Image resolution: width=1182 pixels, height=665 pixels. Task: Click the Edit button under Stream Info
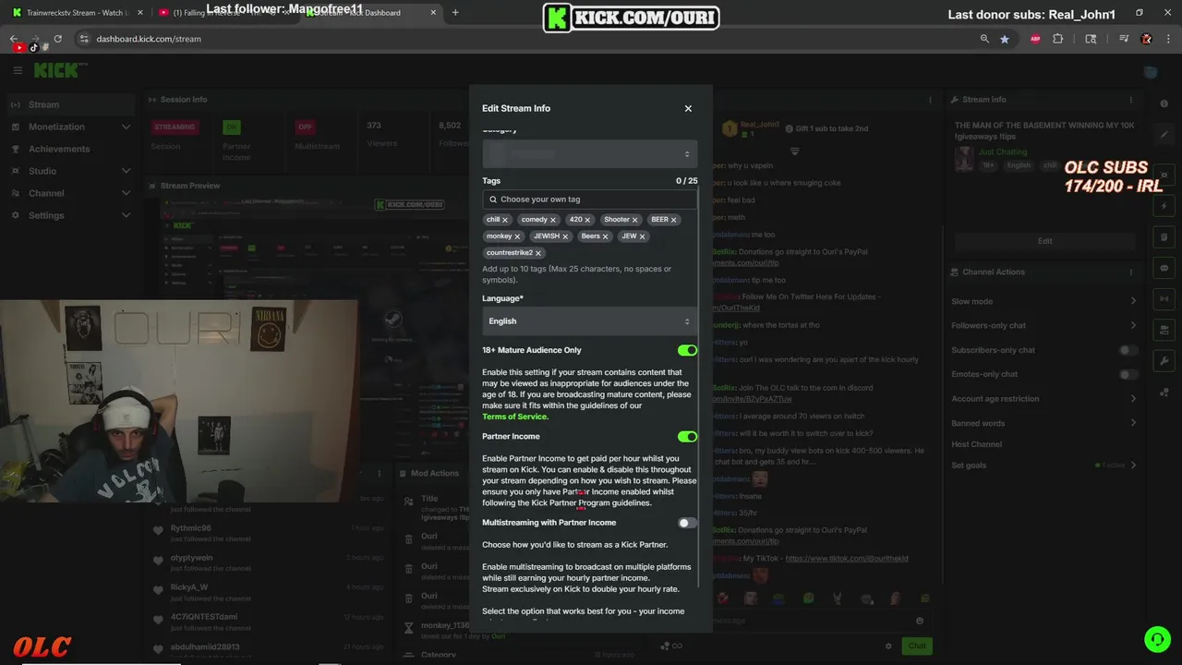(1044, 241)
